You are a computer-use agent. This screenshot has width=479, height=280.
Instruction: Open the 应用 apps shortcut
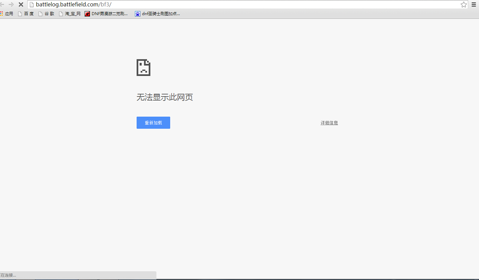coord(7,14)
